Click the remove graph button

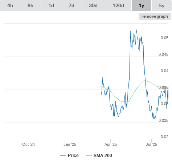(155, 16)
